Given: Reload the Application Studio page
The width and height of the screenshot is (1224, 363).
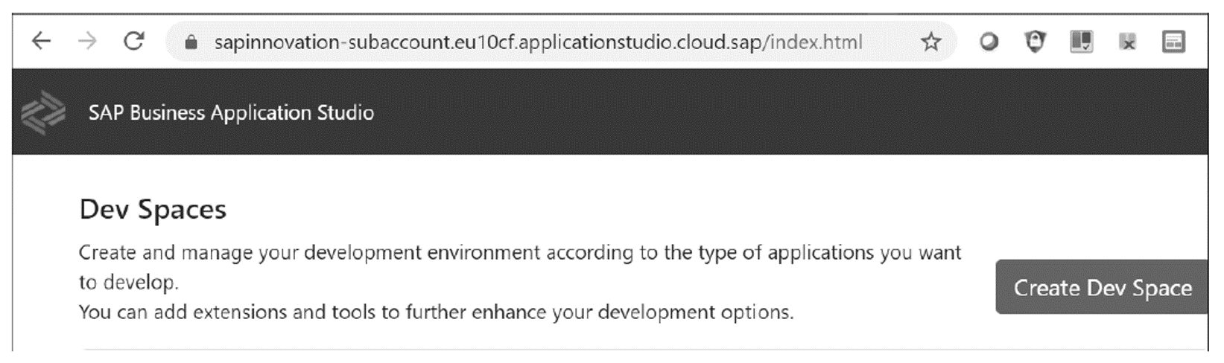Looking at the screenshot, I should pyautogui.click(x=134, y=41).
